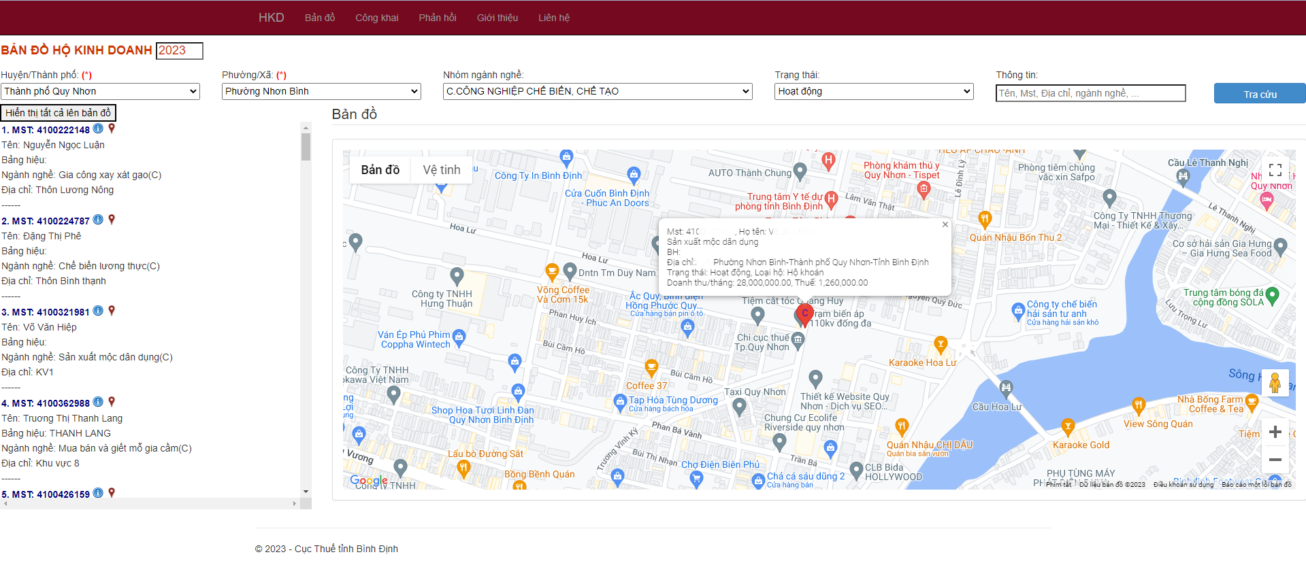Go to Phản hồi page
1306x561 pixels.
tap(437, 18)
